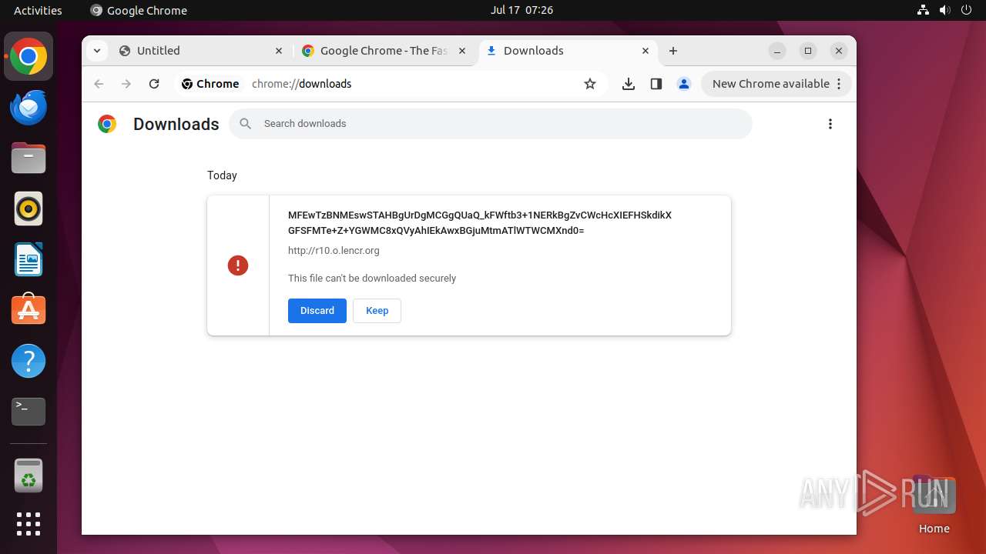Click the browser back arrow
The height and width of the screenshot is (554, 986).
pyautogui.click(x=99, y=84)
